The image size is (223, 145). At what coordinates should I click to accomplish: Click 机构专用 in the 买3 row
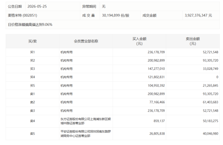[x=67, y=69]
